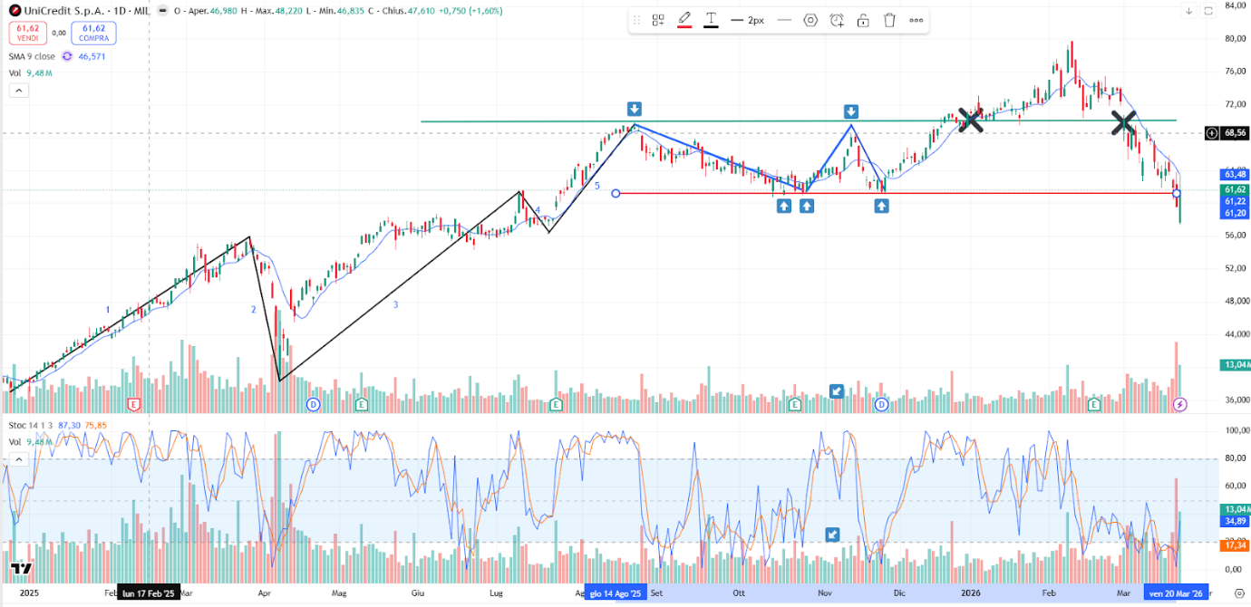Click the fullscreen chart icon top-right
The height and width of the screenshot is (607, 1251).
(x=1208, y=11)
